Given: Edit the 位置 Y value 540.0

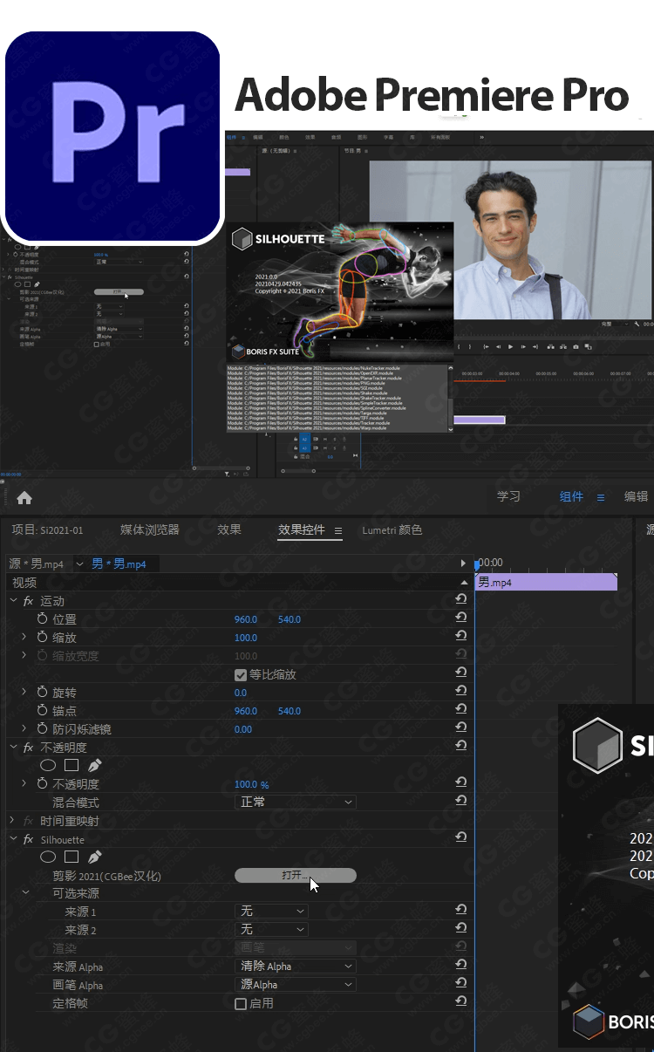Looking at the screenshot, I should 290,619.
